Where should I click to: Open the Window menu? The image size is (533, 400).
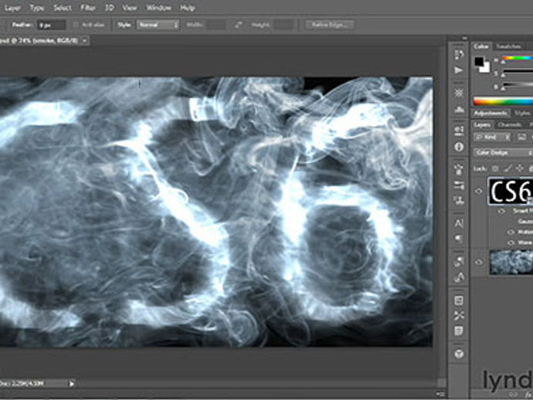[158, 8]
